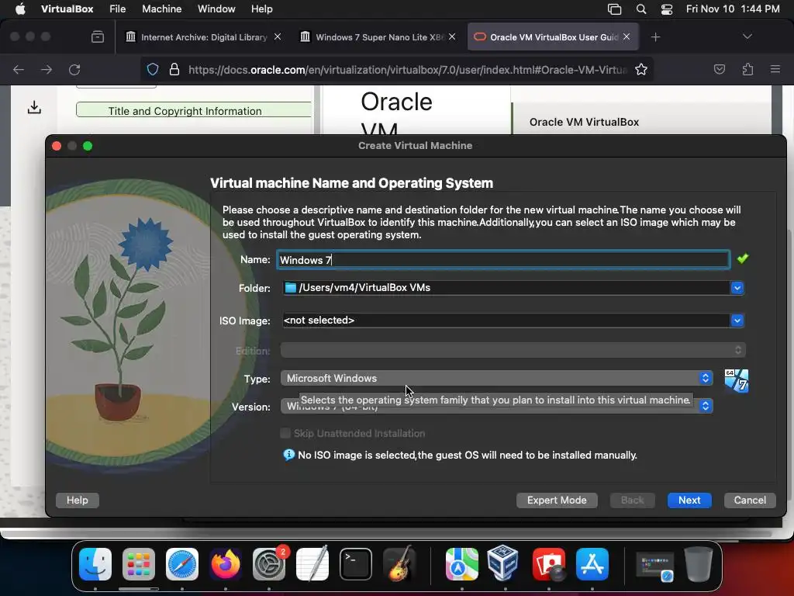Open Maps from the Dock
Image resolution: width=794 pixels, height=596 pixels.
pos(462,564)
